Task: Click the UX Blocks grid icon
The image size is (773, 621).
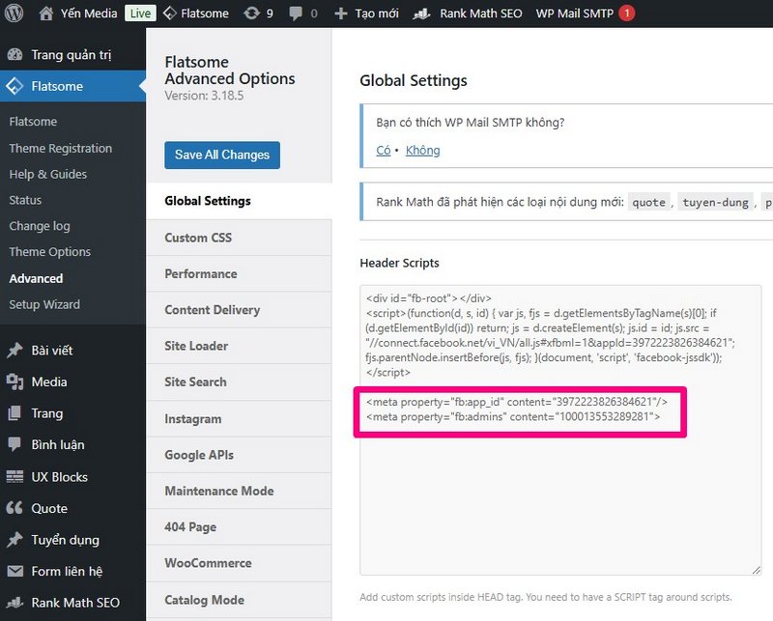Action: coord(14,476)
